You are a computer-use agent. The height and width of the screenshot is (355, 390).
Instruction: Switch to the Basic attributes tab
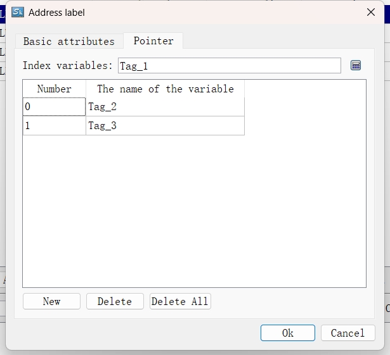(x=68, y=41)
